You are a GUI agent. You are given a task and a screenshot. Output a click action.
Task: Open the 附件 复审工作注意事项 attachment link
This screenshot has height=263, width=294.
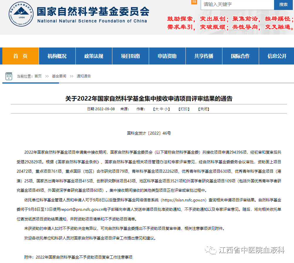point(84,257)
